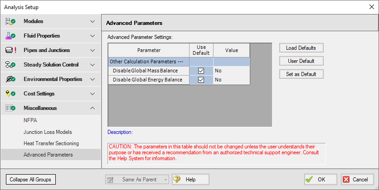Uncheck Use Default for Global Mass Balance
Image resolution: width=379 pixels, height=190 pixels.
201,71
